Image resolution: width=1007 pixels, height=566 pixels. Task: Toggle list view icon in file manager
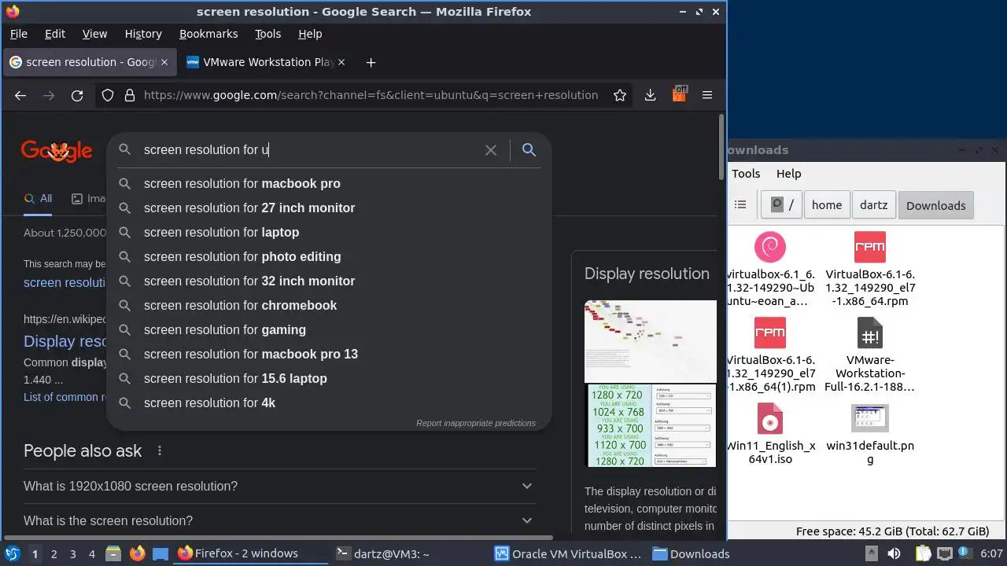point(740,204)
